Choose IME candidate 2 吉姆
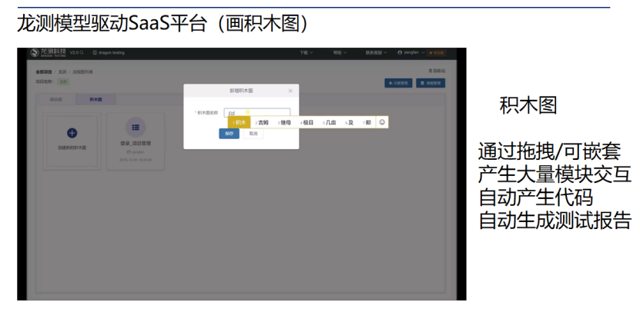Viewport: 640px width, 309px height. [262, 122]
